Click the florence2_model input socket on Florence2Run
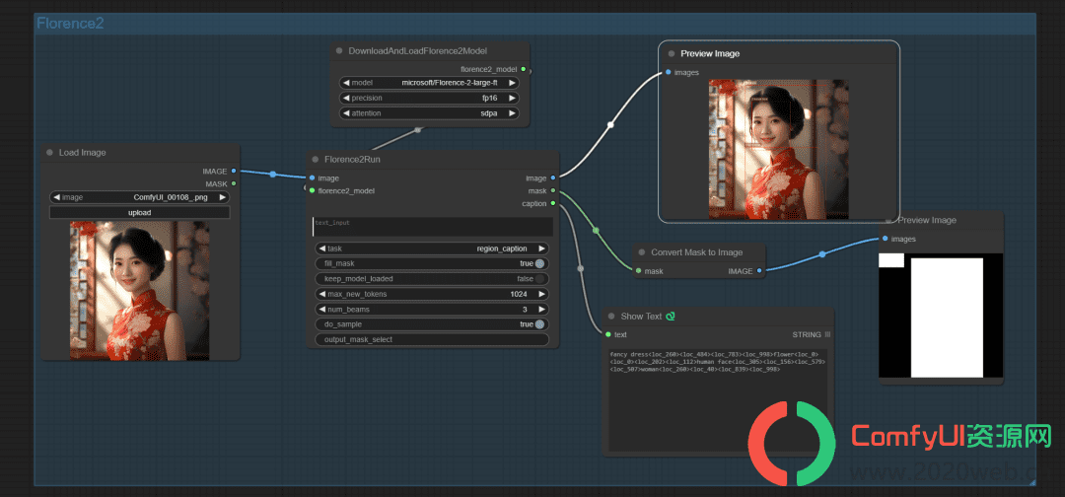Screen dimensions: 1065x497 pyautogui.click(x=312, y=190)
